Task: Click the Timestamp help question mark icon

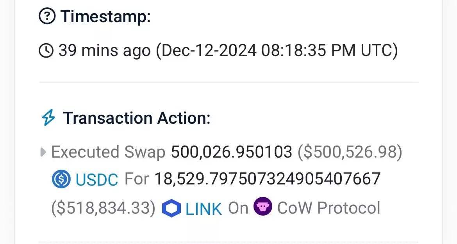Action: click(47, 16)
